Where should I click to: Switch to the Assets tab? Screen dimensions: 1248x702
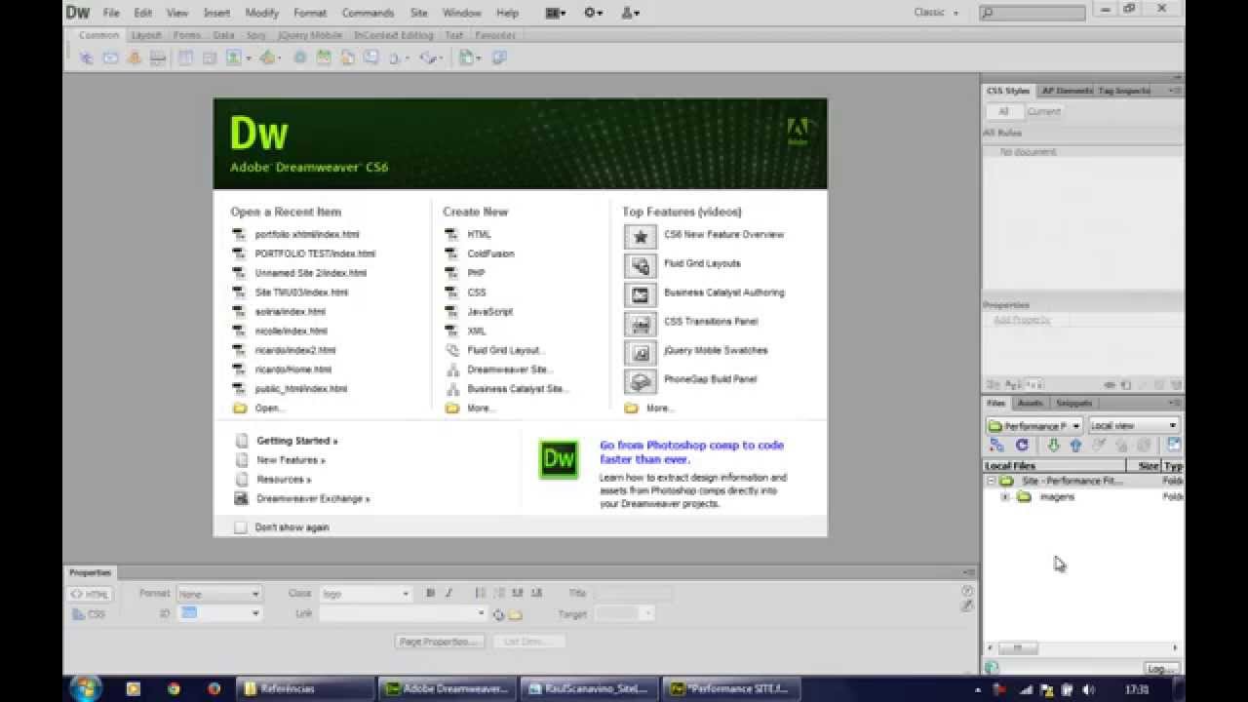[1030, 403]
